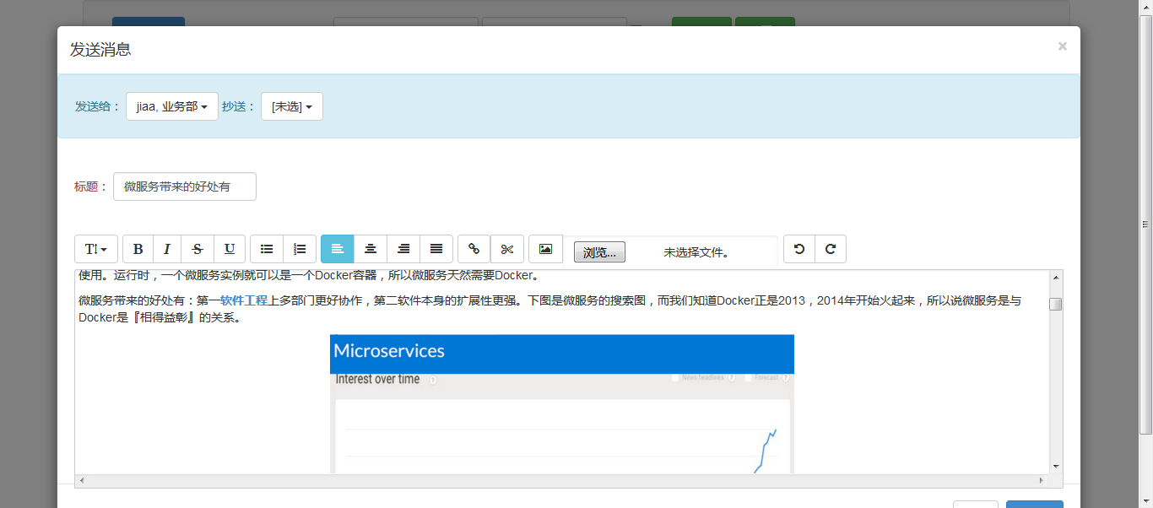Expand the 抄送 [未选] dropdown
The image size is (1153, 508).
coord(292,106)
